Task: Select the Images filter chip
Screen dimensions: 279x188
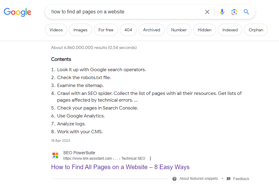Action: 81,30
